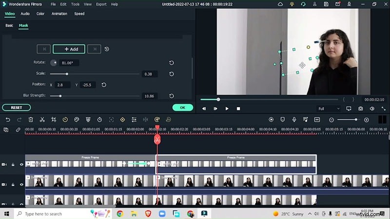Go to previous keyframe button
The image size is (390, 219).
click(44, 49)
